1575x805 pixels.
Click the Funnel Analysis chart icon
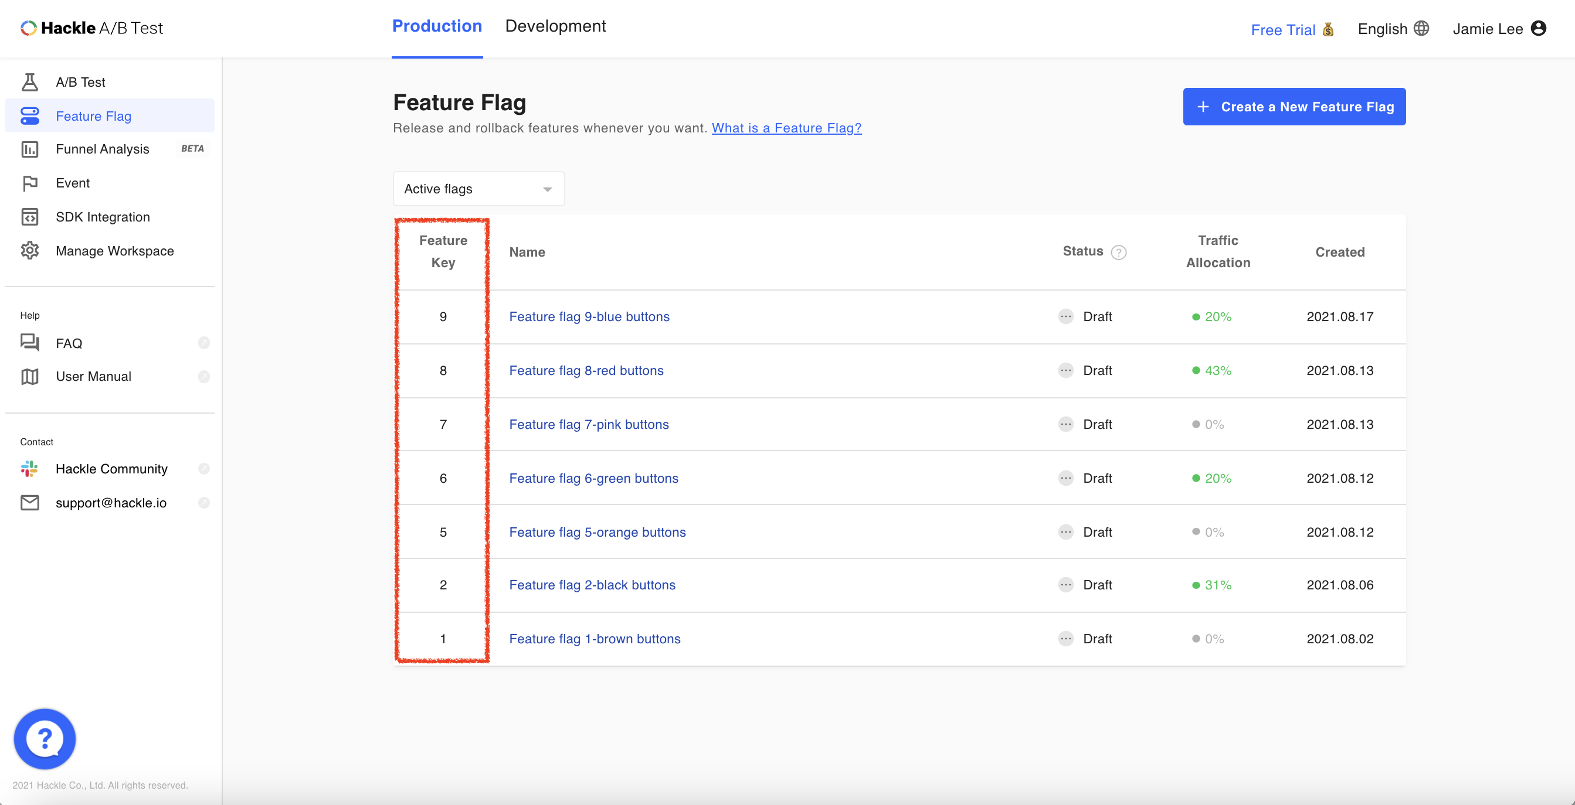coord(29,149)
